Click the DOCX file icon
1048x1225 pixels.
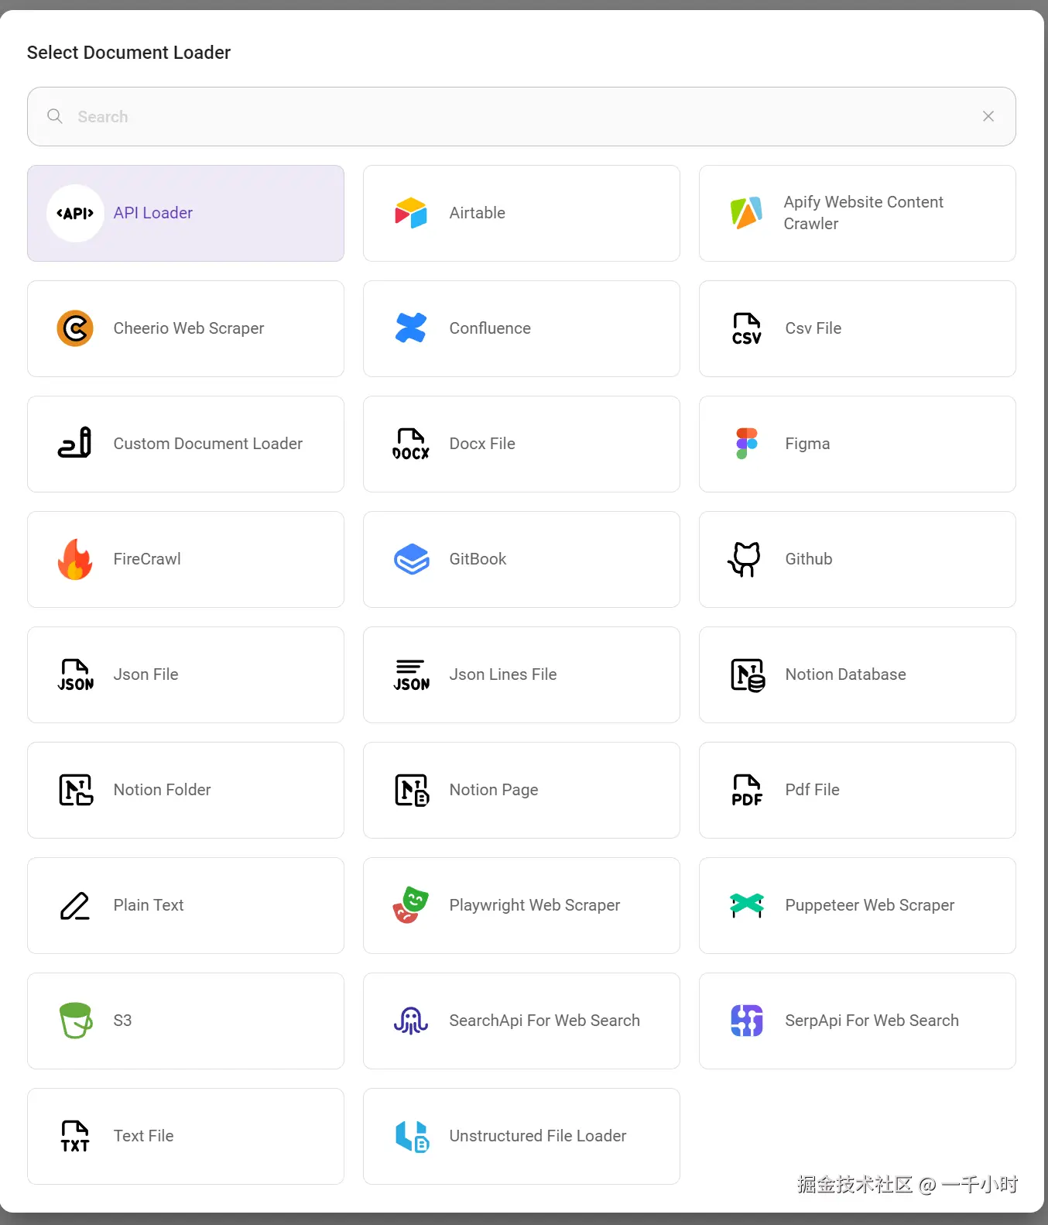pos(411,444)
